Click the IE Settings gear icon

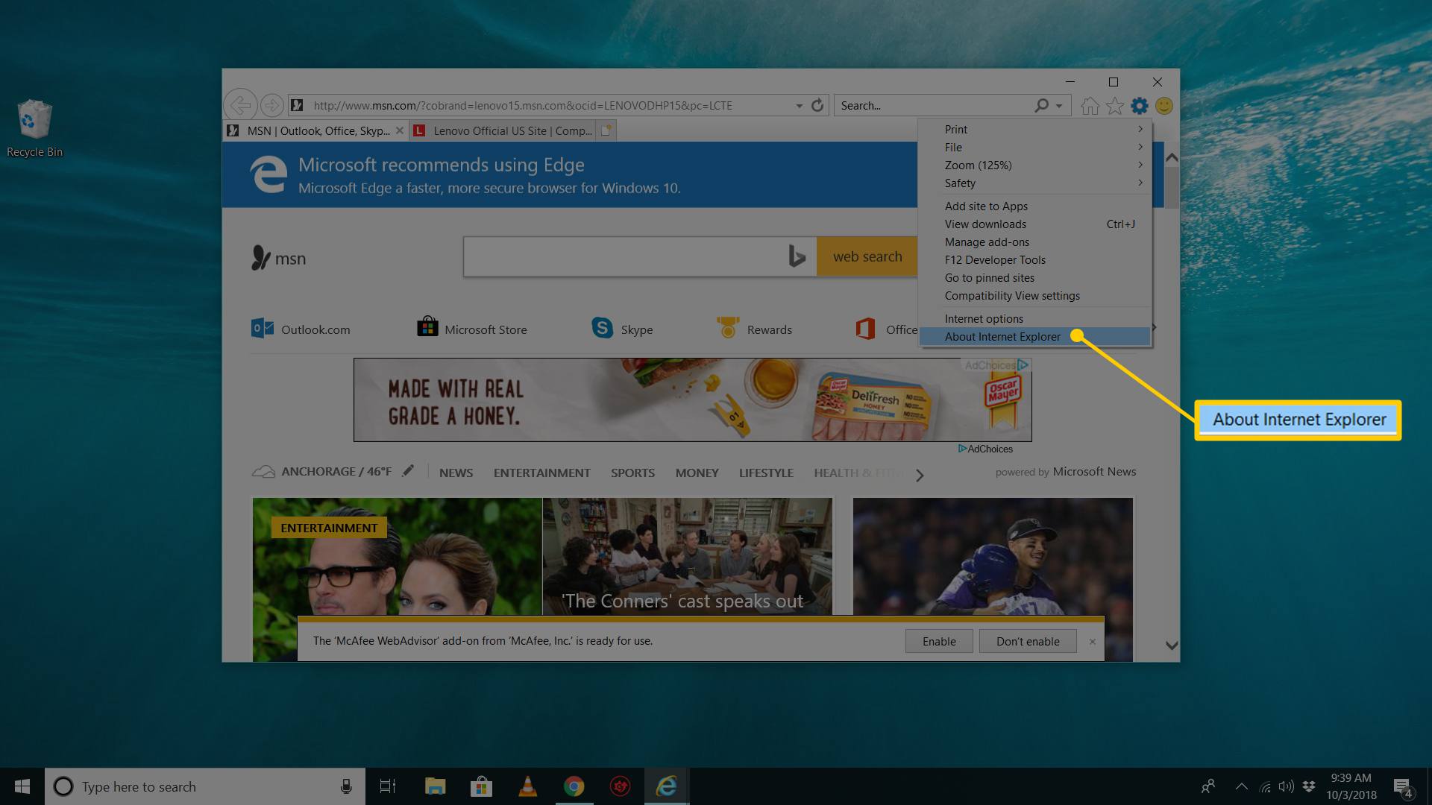click(x=1140, y=105)
